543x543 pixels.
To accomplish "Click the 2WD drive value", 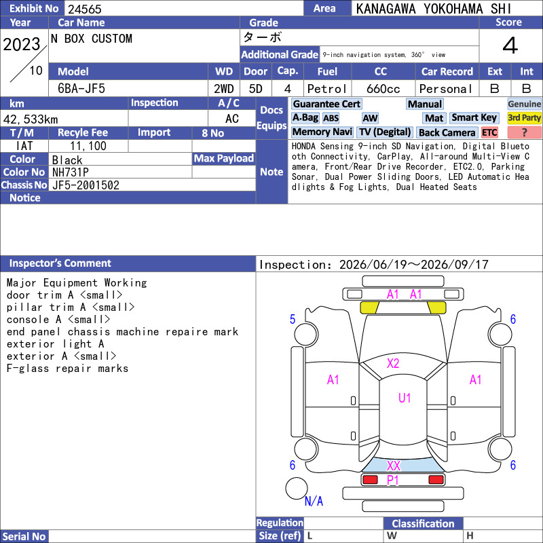I will point(224,89).
